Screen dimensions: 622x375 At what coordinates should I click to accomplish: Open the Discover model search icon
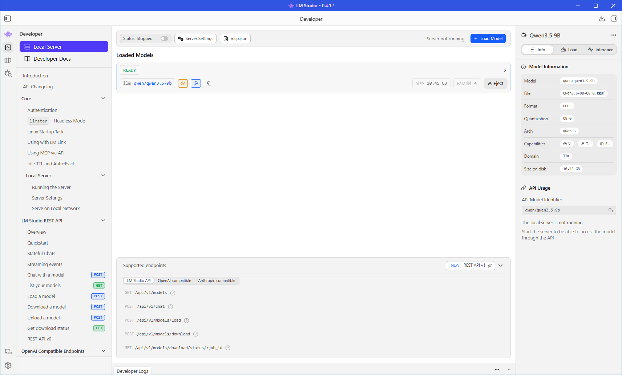(8, 73)
